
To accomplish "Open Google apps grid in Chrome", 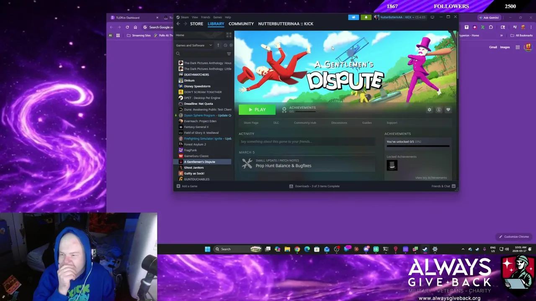I will 518,47.
